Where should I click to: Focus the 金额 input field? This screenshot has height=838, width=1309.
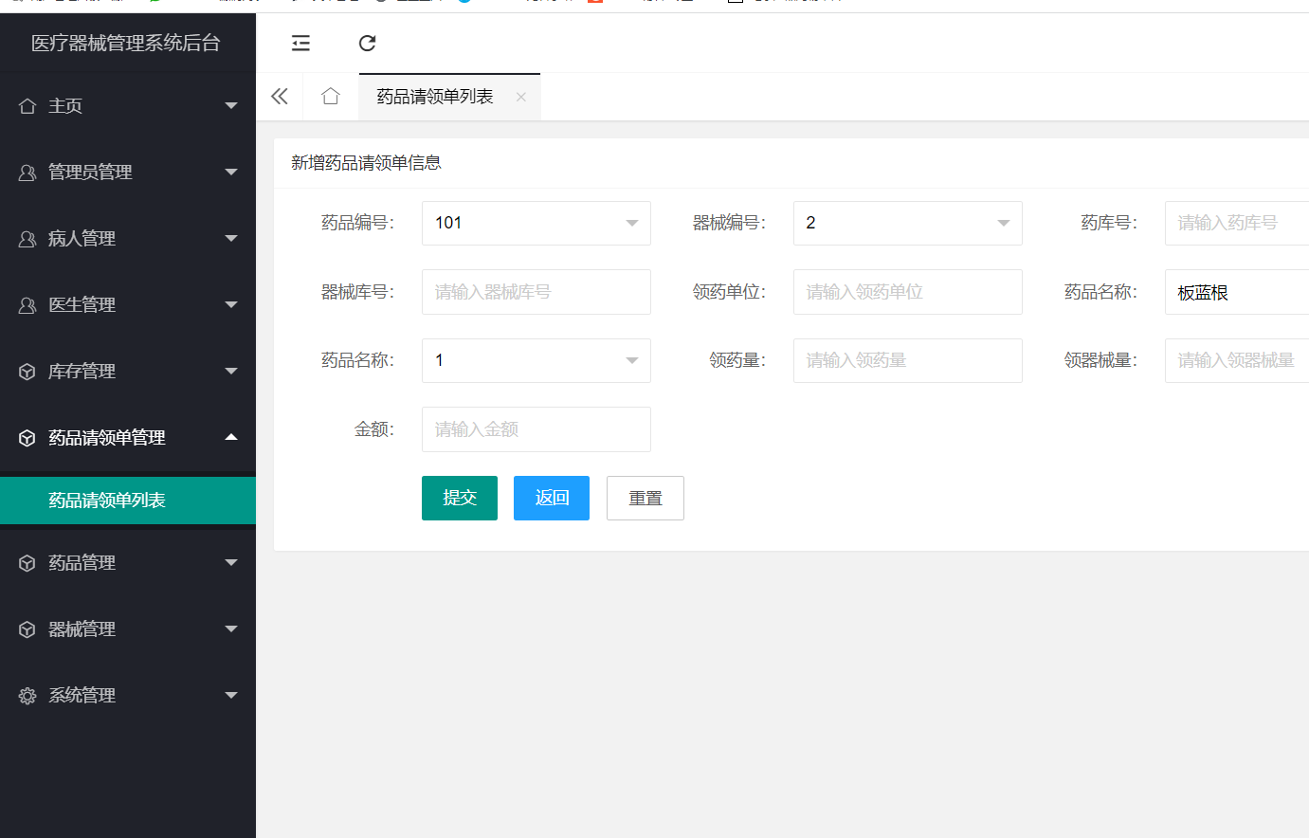click(x=536, y=429)
